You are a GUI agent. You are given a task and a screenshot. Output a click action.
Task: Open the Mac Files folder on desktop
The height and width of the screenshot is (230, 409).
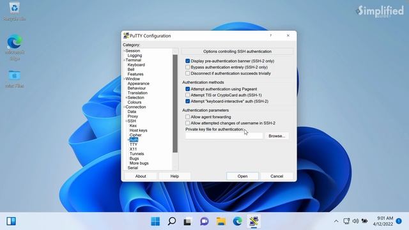click(x=15, y=79)
